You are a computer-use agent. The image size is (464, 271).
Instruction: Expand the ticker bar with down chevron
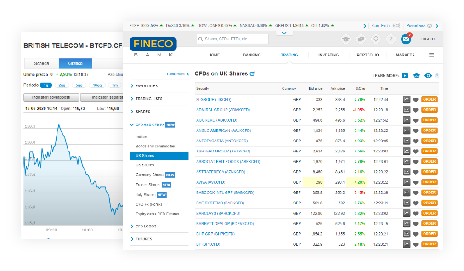click(x=284, y=33)
